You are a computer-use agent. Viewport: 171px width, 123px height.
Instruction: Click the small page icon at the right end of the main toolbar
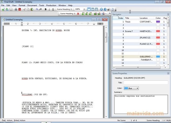tap(113, 9)
